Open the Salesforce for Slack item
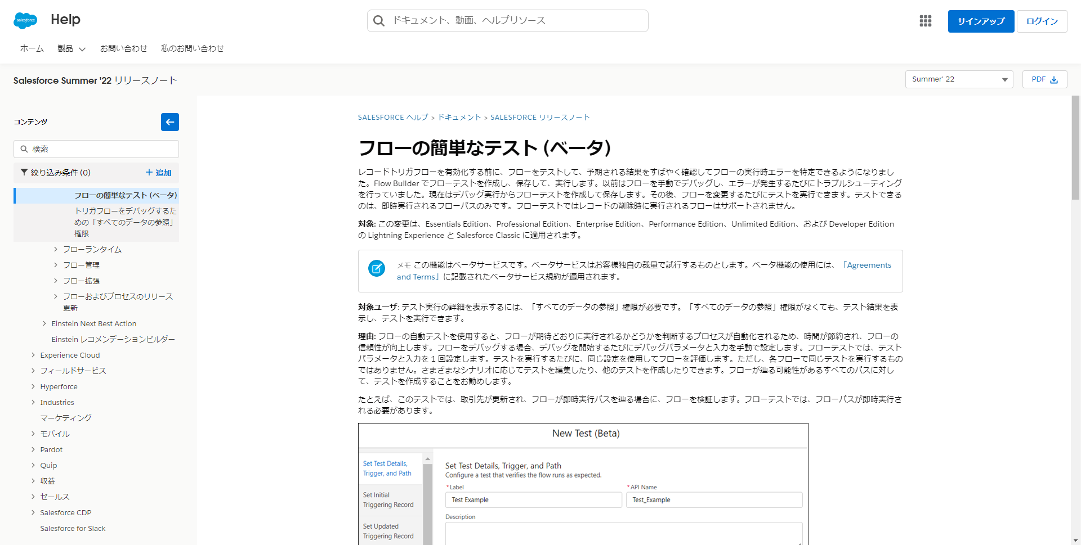Image resolution: width=1081 pixels, height=545 pixels. tap(73, 528)
